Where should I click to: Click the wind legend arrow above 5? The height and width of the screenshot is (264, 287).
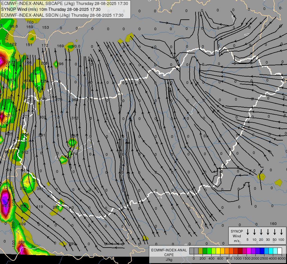point(247,232)
